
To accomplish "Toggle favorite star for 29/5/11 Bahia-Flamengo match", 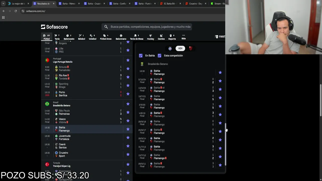I will (220, 165).
